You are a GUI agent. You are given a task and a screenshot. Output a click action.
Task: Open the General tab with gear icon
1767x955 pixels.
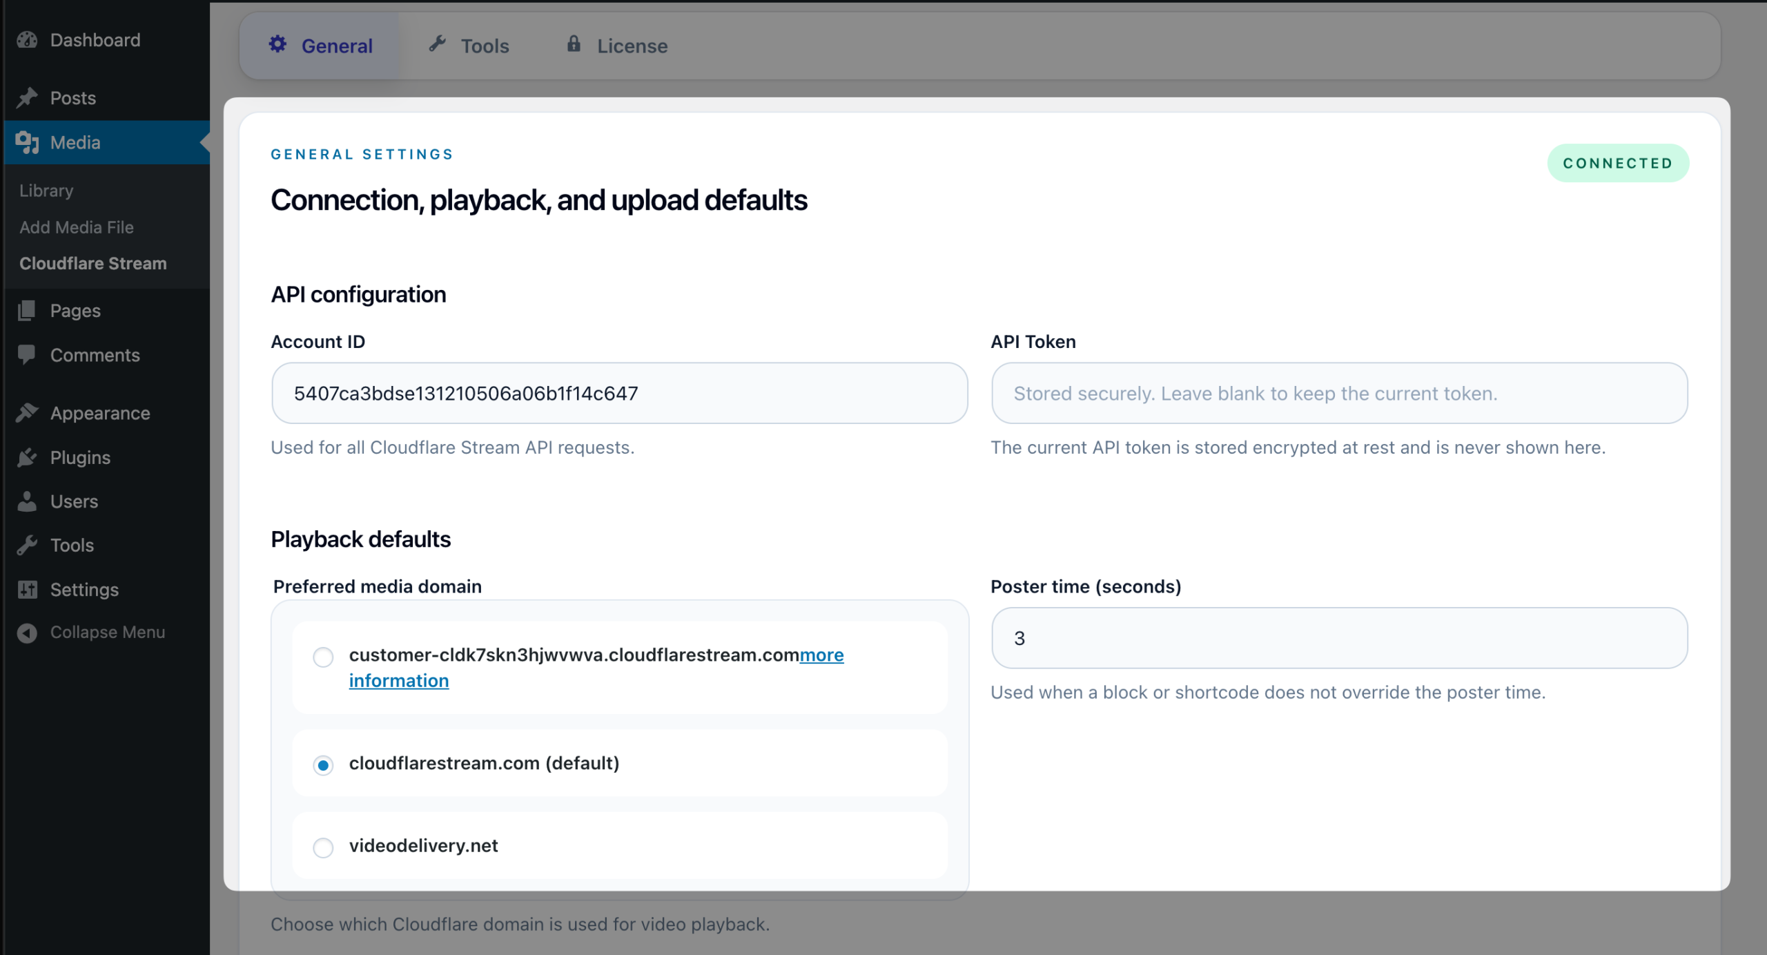coord(320,46)
